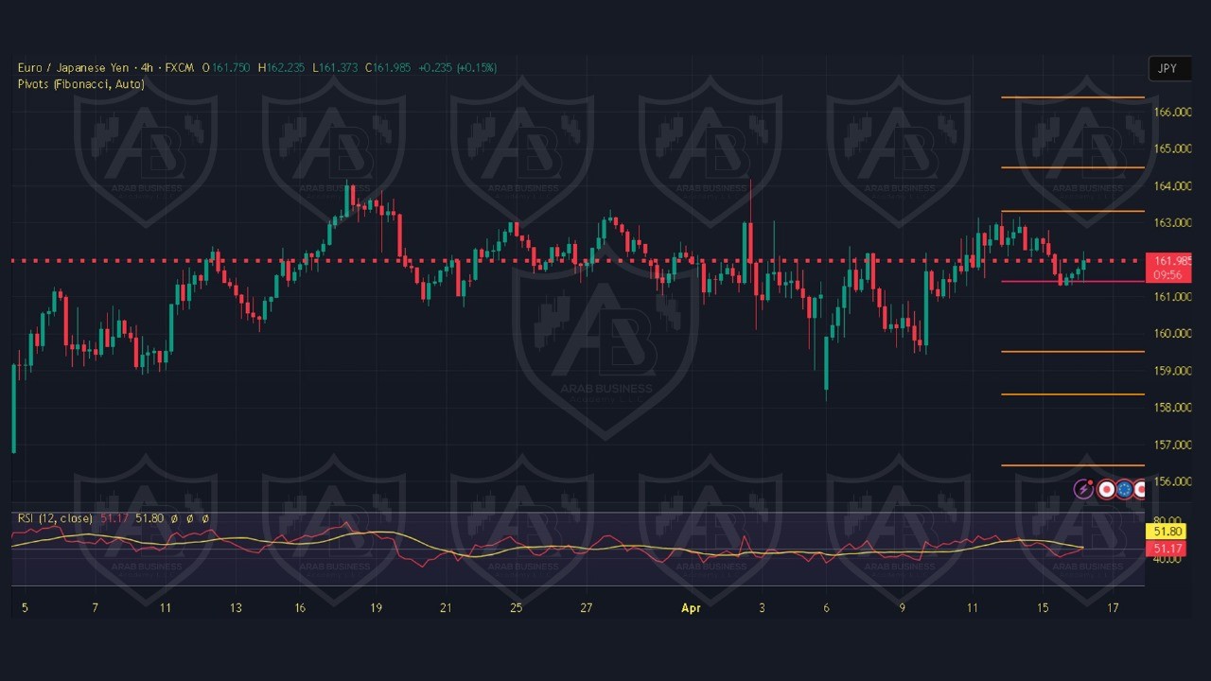Open the JPY currency selector button
This screenshot has width=1211, height=681.
click(x=1167, y=68)
